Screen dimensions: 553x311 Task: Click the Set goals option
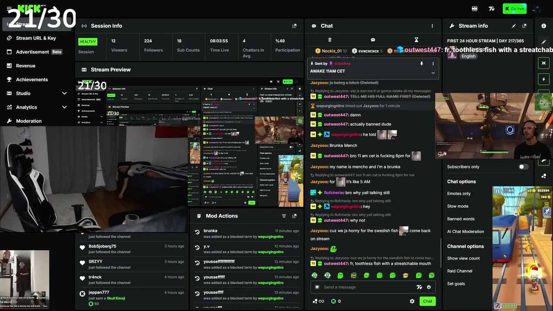tap(456, 284)
